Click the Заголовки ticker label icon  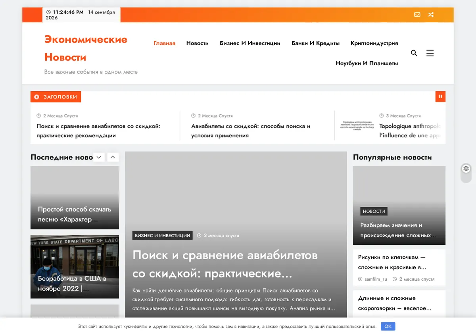tap(37, 97)
